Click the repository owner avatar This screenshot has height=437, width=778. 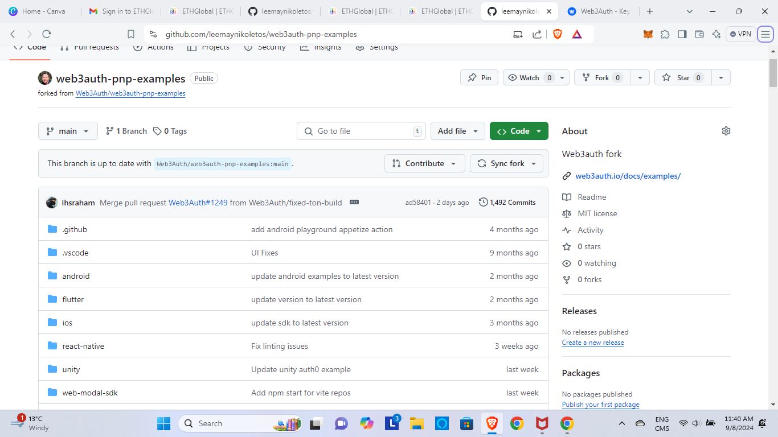(x=45, y=78)
